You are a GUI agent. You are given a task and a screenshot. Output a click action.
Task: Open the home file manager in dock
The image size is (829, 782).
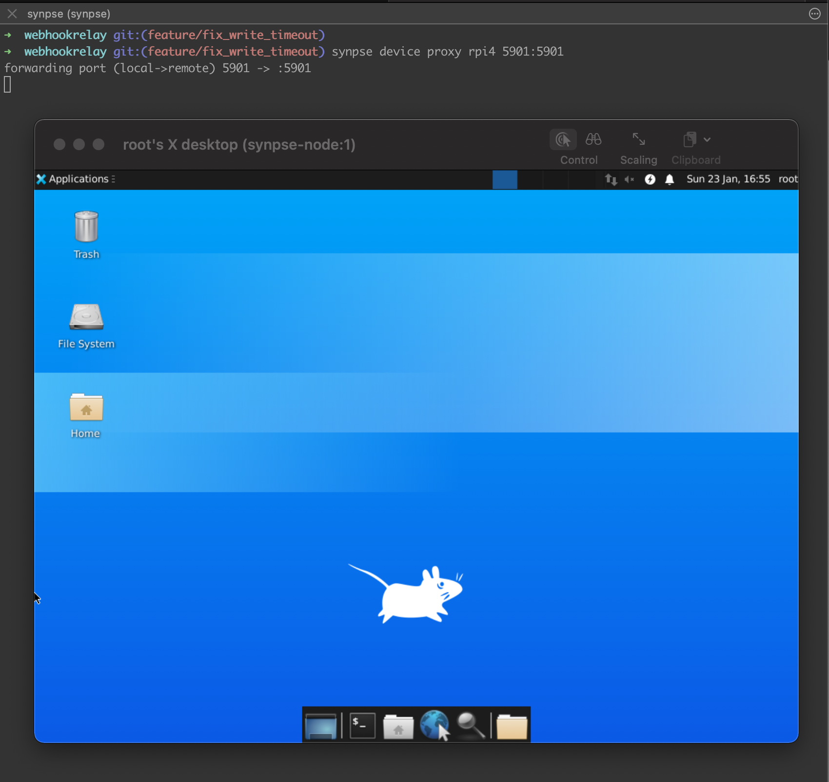coord(398,726)
